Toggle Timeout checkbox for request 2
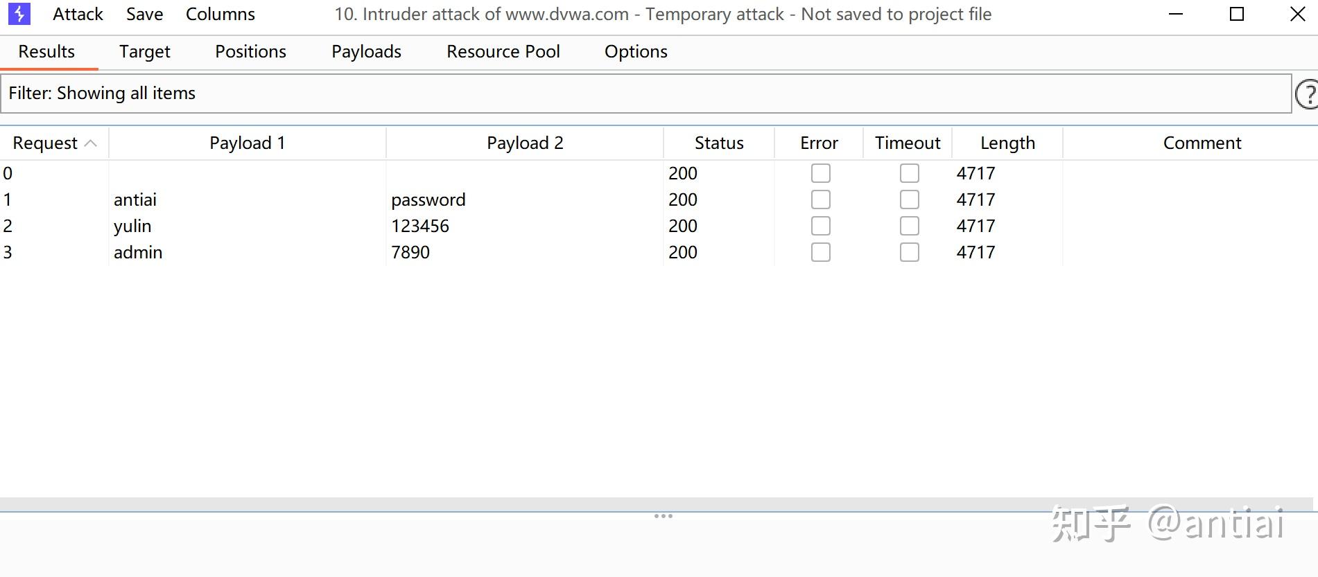Viewport: 1318px width, 577px height. pos(909,226)
